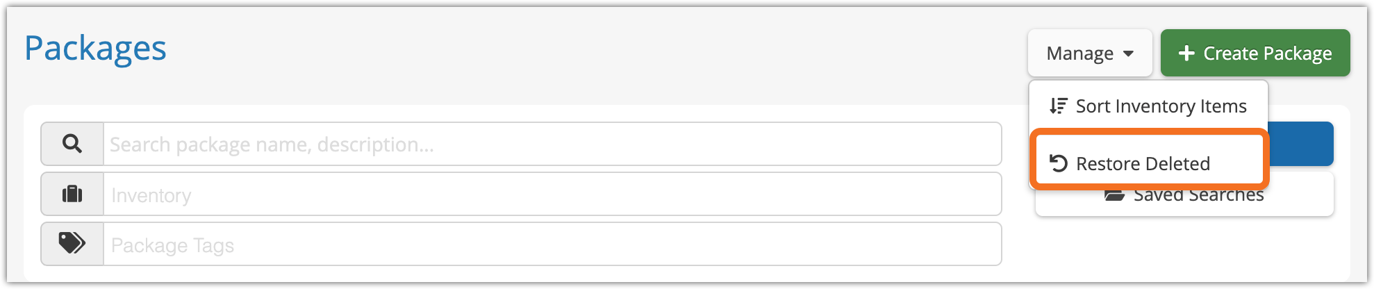The width and height of the screenshot is (1374, 289).
Task: Click into the Package Tags field
Action: [x=552, y=244]
